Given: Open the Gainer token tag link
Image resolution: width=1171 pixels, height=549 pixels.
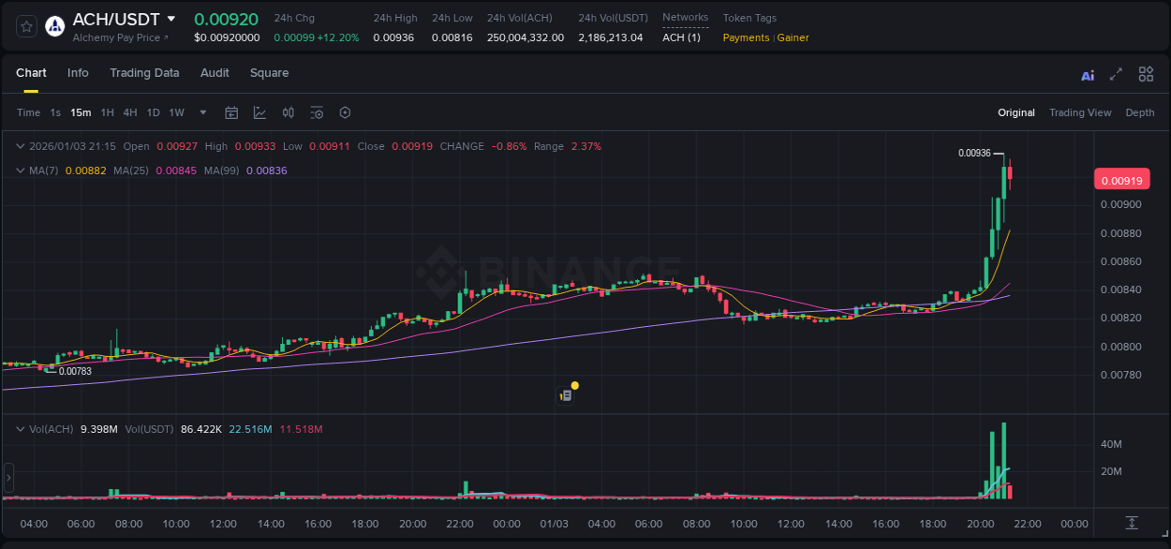Looking at the screenshot, I should [793, 37].
